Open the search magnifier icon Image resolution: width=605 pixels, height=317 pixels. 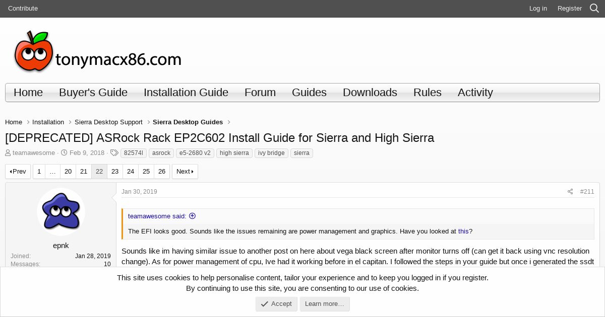click(x=594, y=9)
